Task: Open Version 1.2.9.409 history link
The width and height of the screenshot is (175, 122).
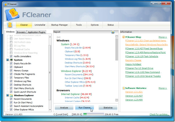Action: (x=134, y=100)
